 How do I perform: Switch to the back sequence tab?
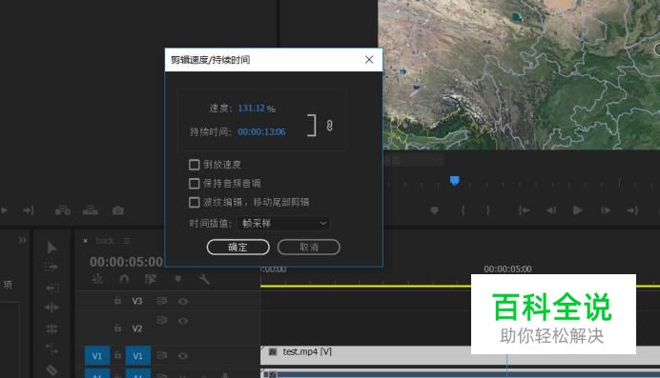tap(105, 241)
